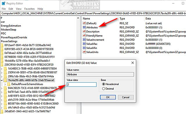Select the Attributes DWORD value icon
Screen dimensions: 186x114
pyautogui.click(x=84, y=27)
